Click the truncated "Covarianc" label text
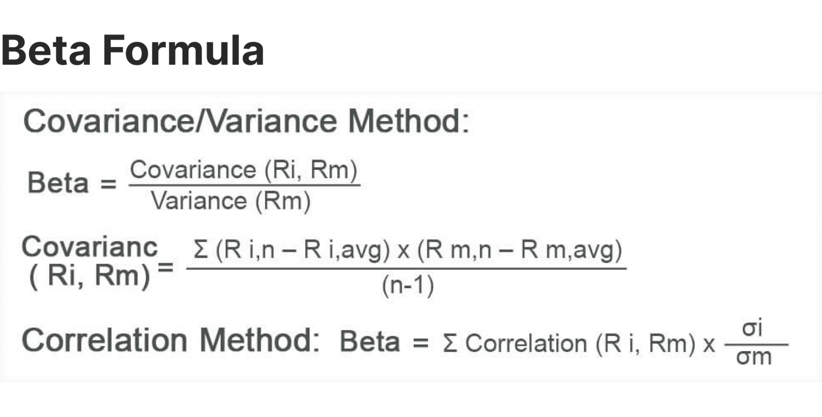Image resolution: width=822 pixels, height=417 pixels. 89,248
